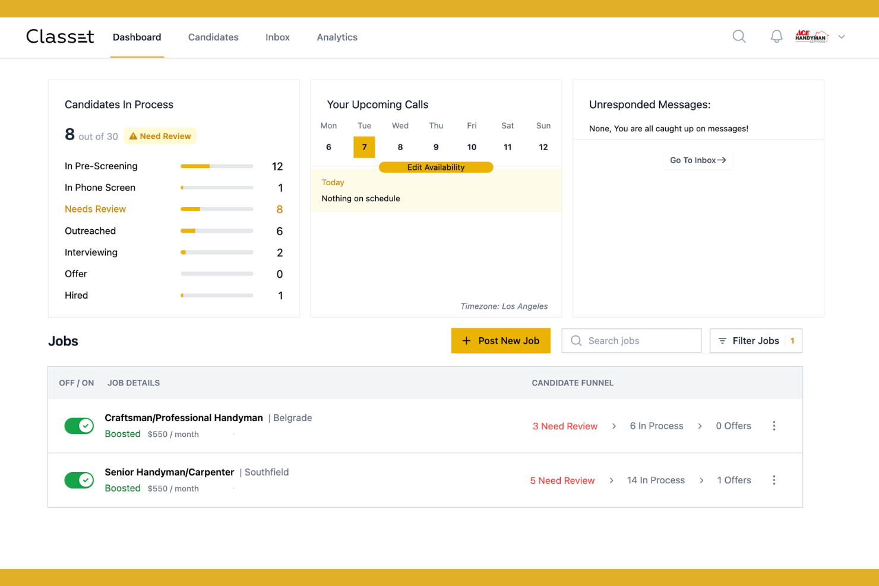The width and height of the screenshot is (879, 586).
Task: Click the Ace Handyman account logo
Action: tap(812, 36)
